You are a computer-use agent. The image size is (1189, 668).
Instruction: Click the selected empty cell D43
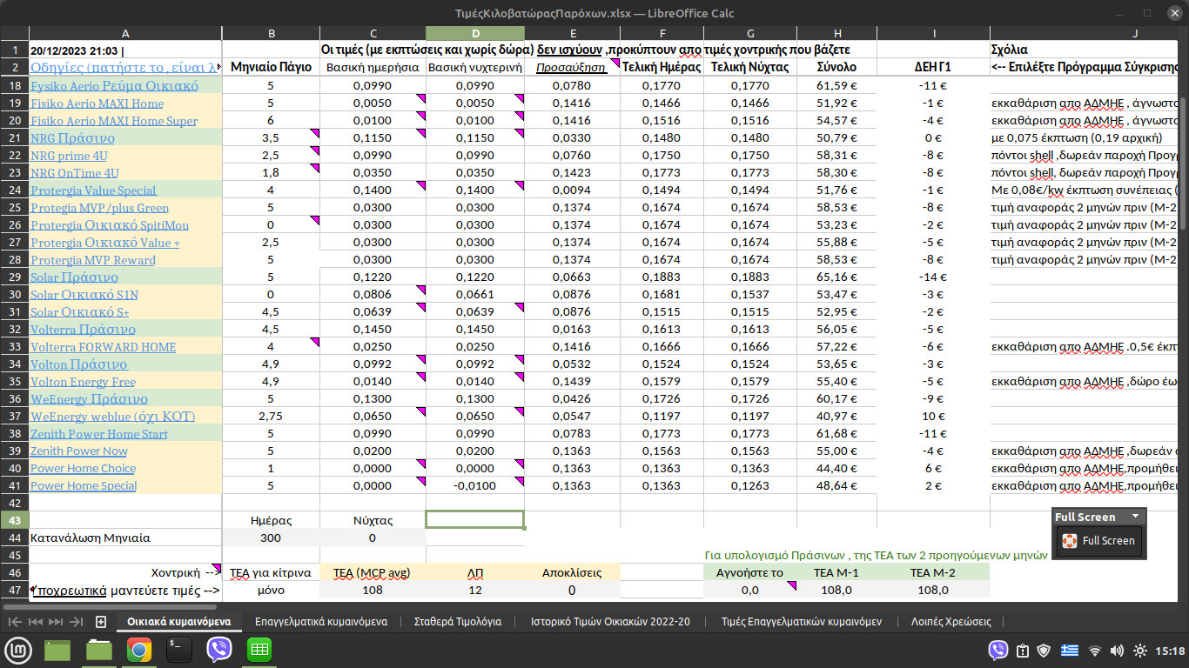click(x=475, y=520)
